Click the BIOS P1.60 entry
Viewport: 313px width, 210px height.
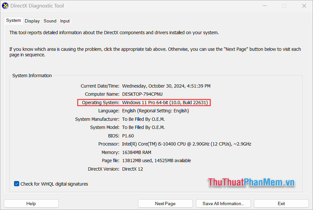pos(128,135)
